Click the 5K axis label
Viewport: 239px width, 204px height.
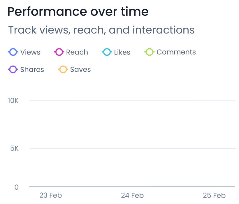point(15,148)
